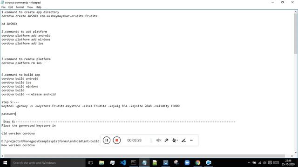The width and height of the screenshot is (298, 167).
Task: Click the 'cd AKSHAY' line
Action: (9, 24)
